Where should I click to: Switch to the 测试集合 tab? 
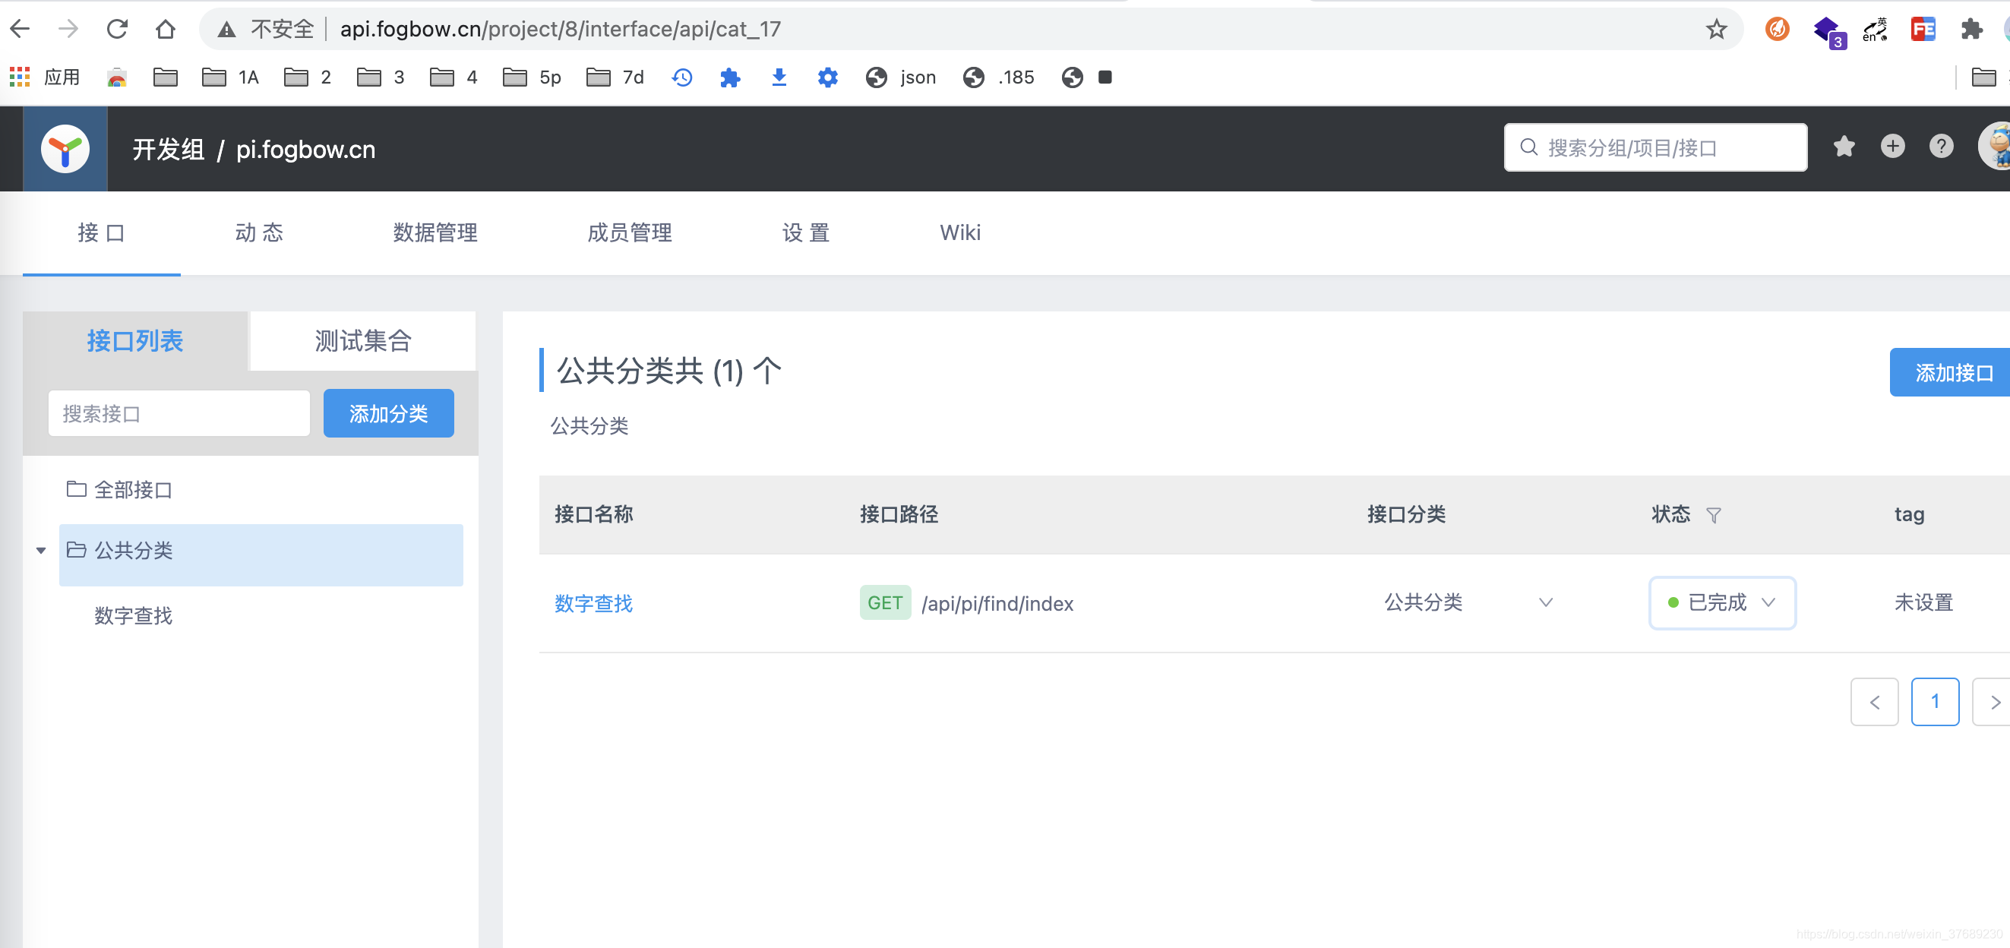[x=363, y=341]
